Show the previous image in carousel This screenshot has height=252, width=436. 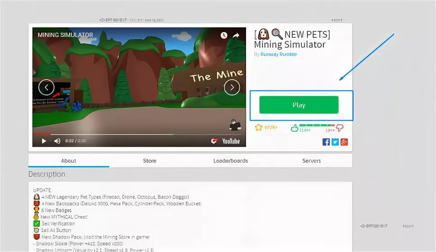[46, 87]
